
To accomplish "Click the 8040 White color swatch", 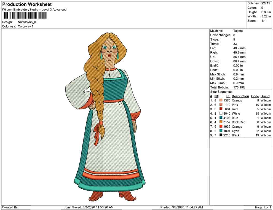I will point(221,113).
